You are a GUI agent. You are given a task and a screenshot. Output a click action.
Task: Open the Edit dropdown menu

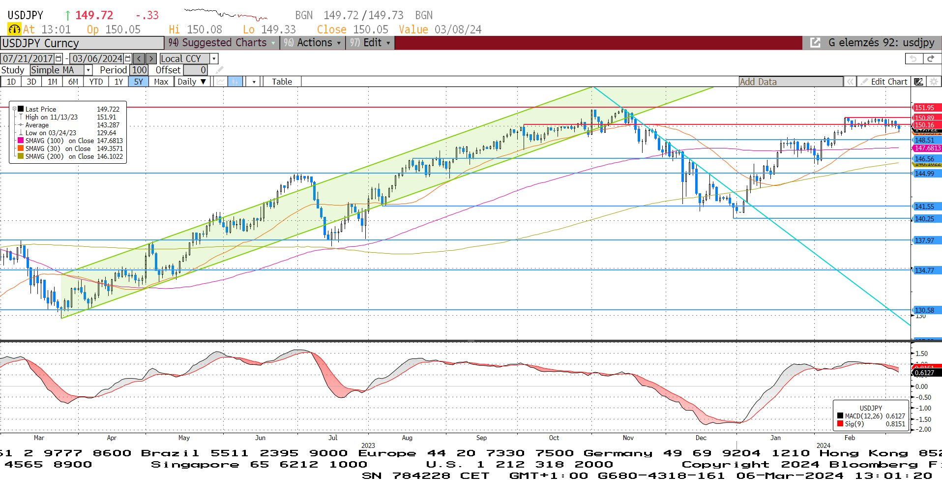[370, 43]
